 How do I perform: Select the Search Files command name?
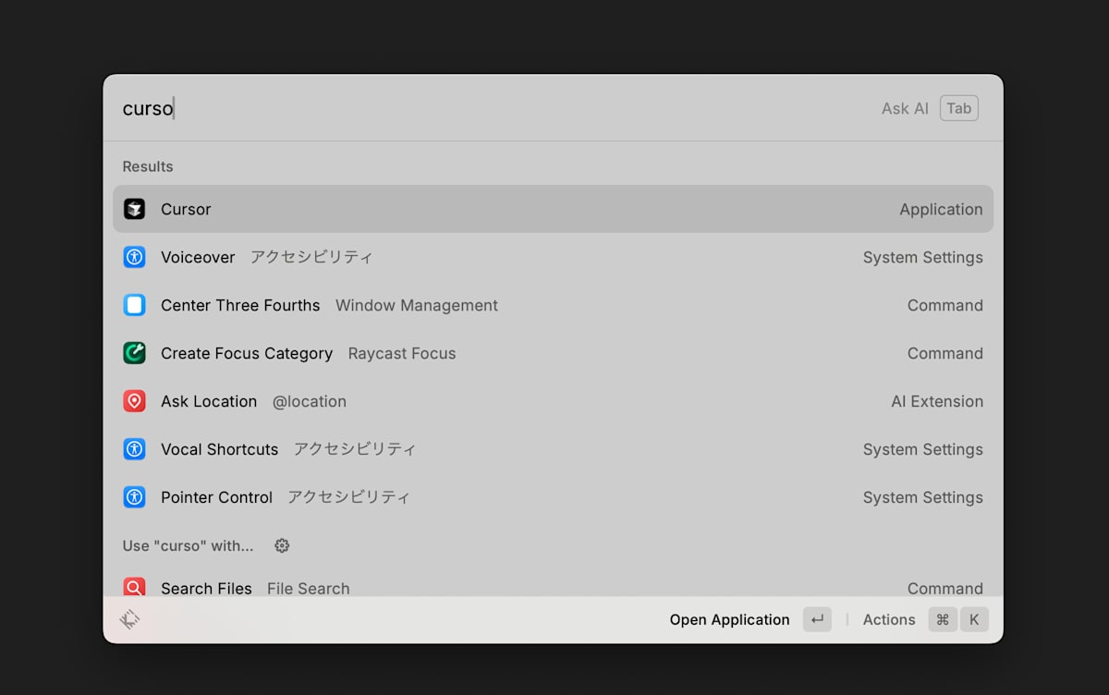[206, 588]
